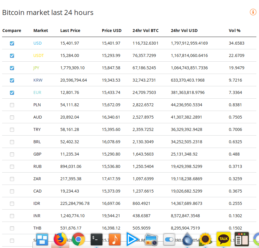Click the orange info icon
The image size is (259, 248).
[253, 12]
